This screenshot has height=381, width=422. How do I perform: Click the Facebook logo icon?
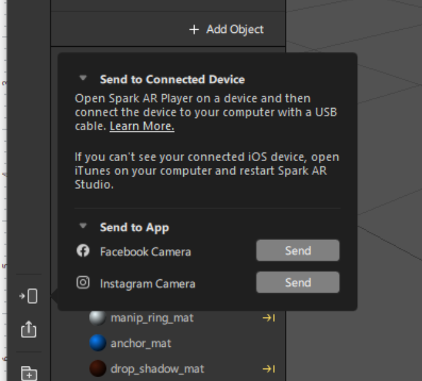[x=83, y=251]
